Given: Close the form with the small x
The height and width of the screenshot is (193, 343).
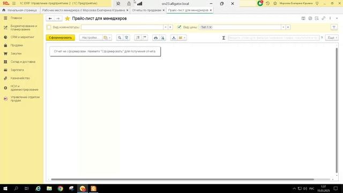Looking at the screenshot, I should [337, 19].
